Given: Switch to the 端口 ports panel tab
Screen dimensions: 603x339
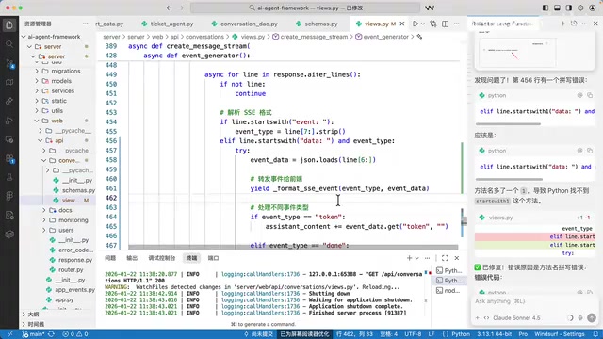Looking at the screenshot, I should [x=213, y=258].
